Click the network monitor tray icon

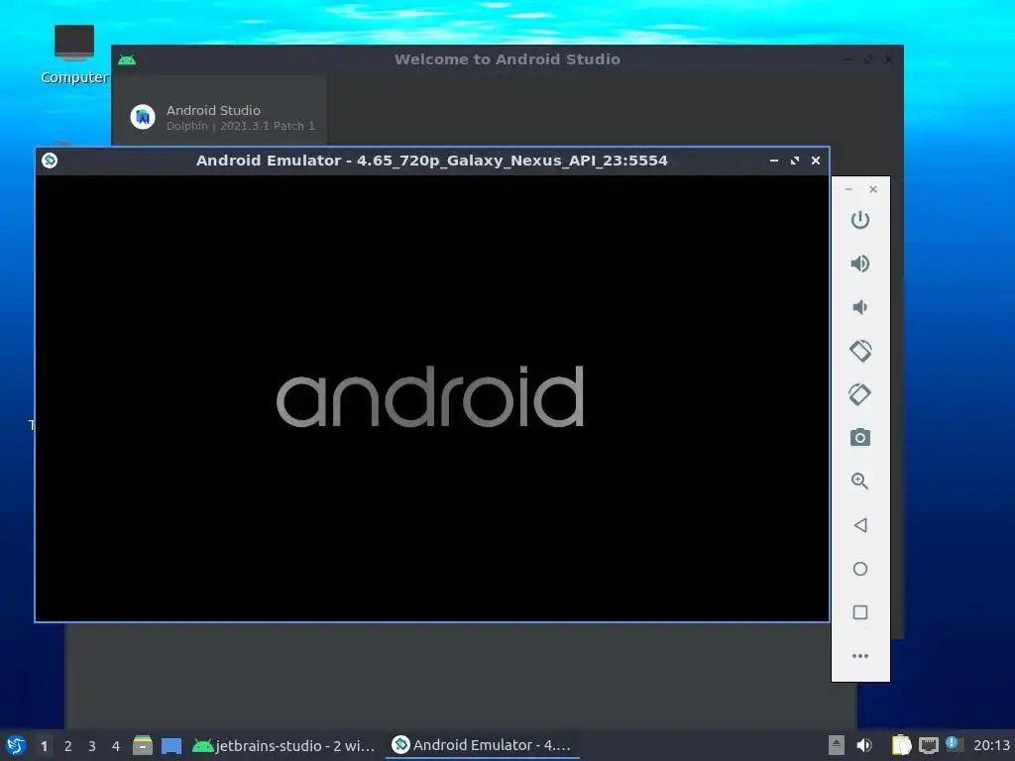[928, 745]
